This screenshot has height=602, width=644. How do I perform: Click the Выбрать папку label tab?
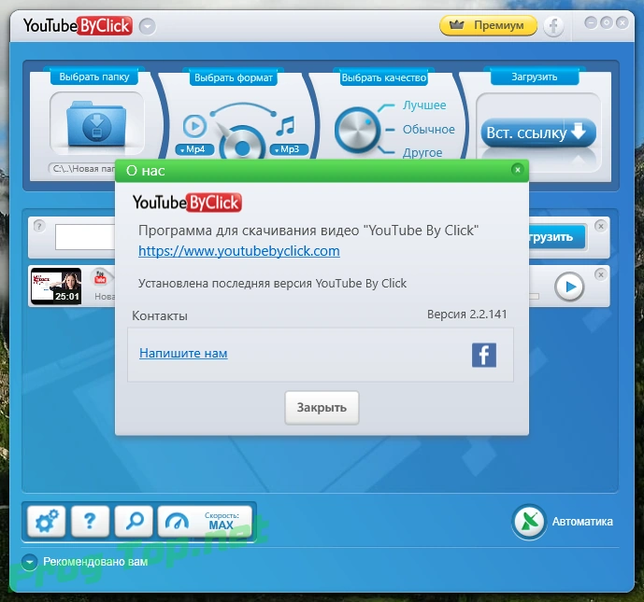[x=94, y=77]
